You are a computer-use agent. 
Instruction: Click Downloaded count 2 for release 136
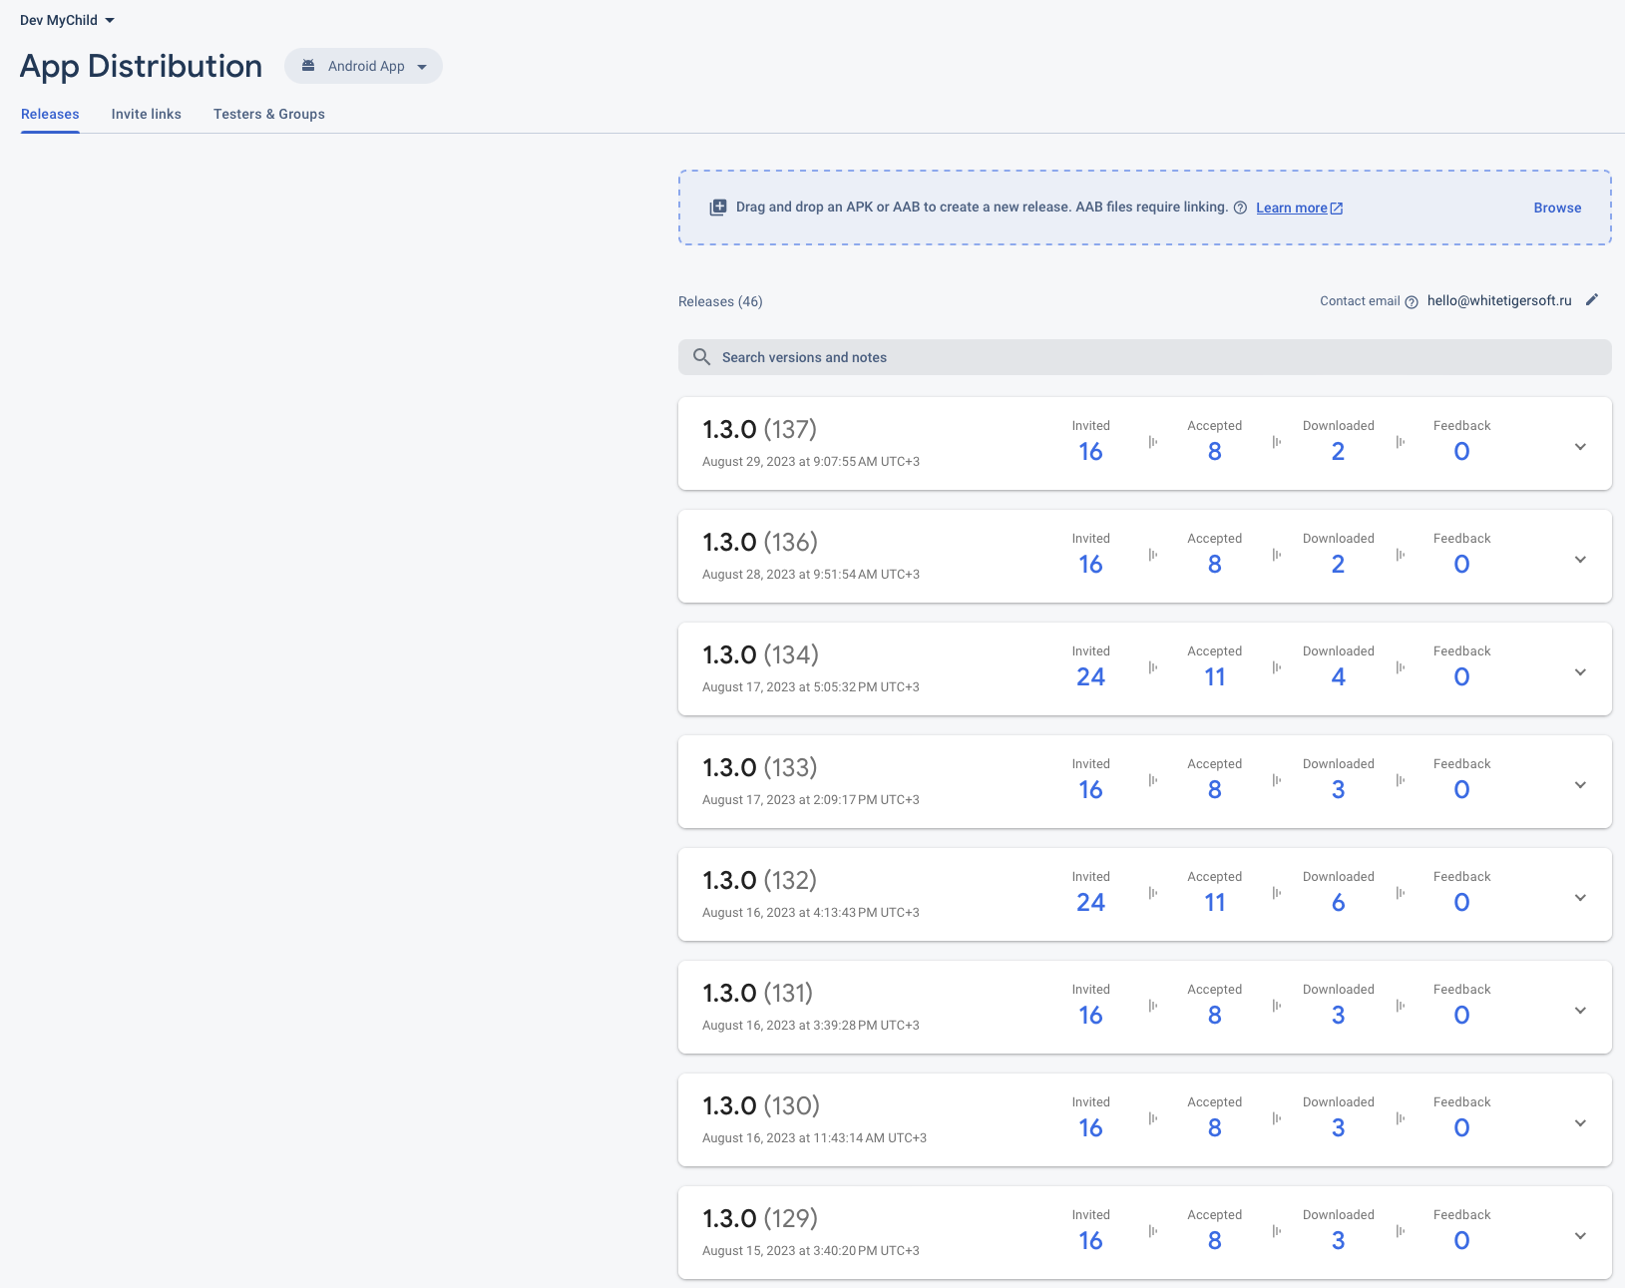tap(1338, 565)
